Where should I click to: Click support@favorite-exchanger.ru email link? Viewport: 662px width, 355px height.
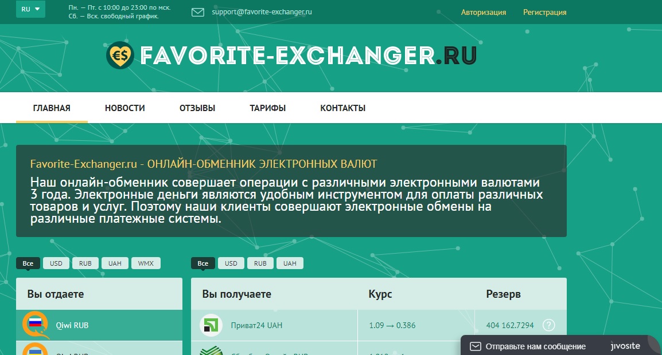click(x=262, y=12)
